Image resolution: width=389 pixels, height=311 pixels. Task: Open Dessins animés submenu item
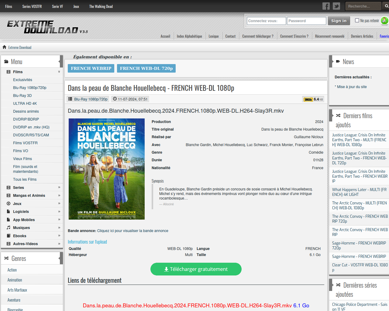pyautogui.click(x=26, y=111)
